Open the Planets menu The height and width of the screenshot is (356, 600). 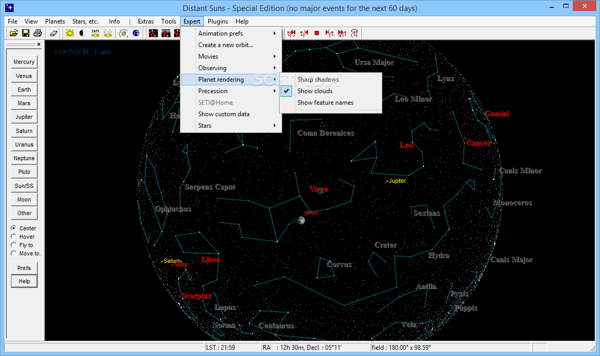click(55, 21)
